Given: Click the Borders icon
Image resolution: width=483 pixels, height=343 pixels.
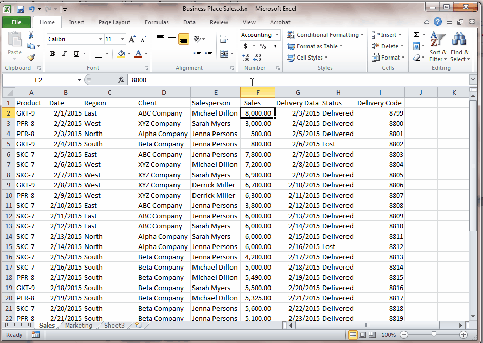Looking at the screenshot, I should (99, 54).
